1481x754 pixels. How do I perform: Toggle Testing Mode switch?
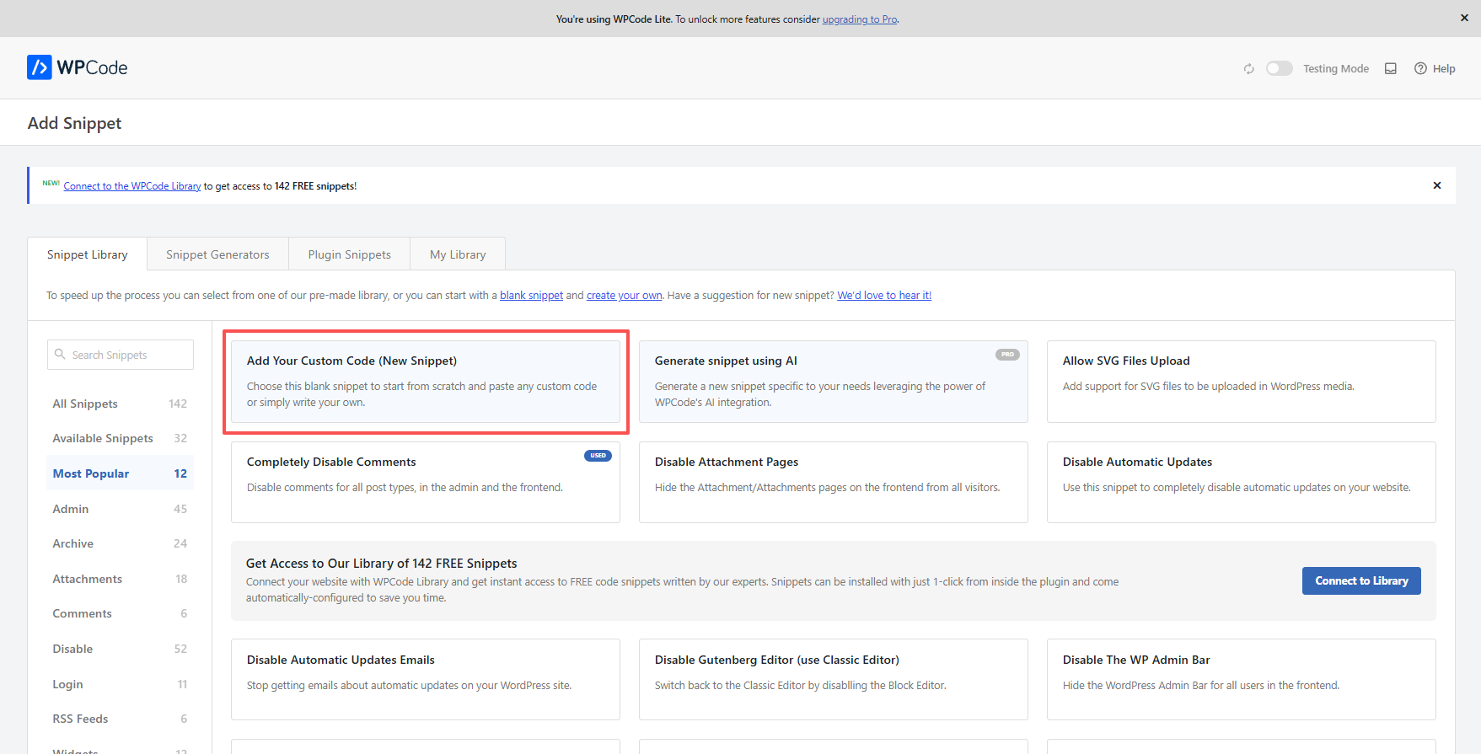click(x=1280, y=68)
